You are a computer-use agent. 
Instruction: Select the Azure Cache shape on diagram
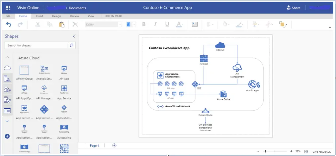pyautogui.click(x=223, y=94)
